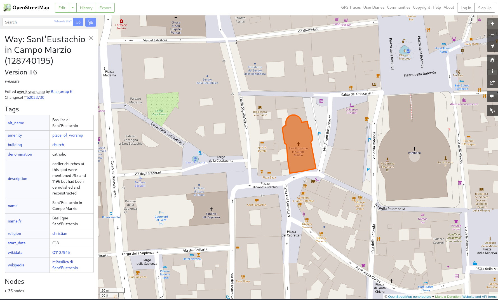Image resolution: width=498 pixels, height=300 pixels.
Task: Open the place_of_worship tag value link
Action: click(68, 135)
